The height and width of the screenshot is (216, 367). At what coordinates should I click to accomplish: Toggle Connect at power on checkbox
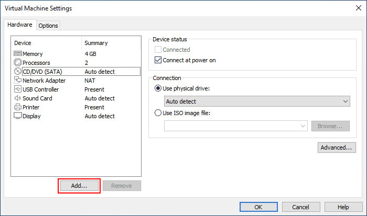pyautogui.click(x=158, y=60)
